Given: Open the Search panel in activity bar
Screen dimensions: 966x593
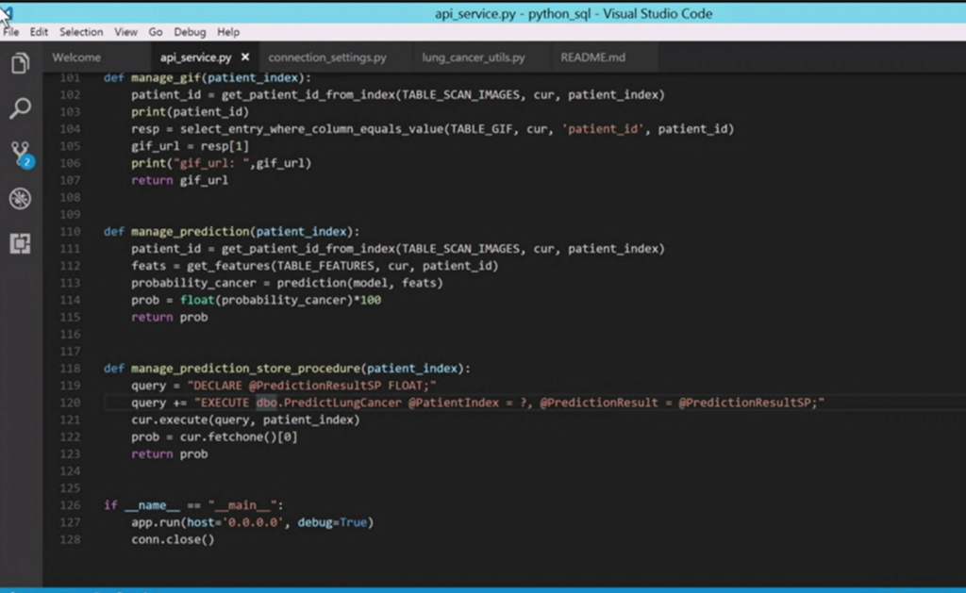Looking at the screenshot, I should (20, 108).
